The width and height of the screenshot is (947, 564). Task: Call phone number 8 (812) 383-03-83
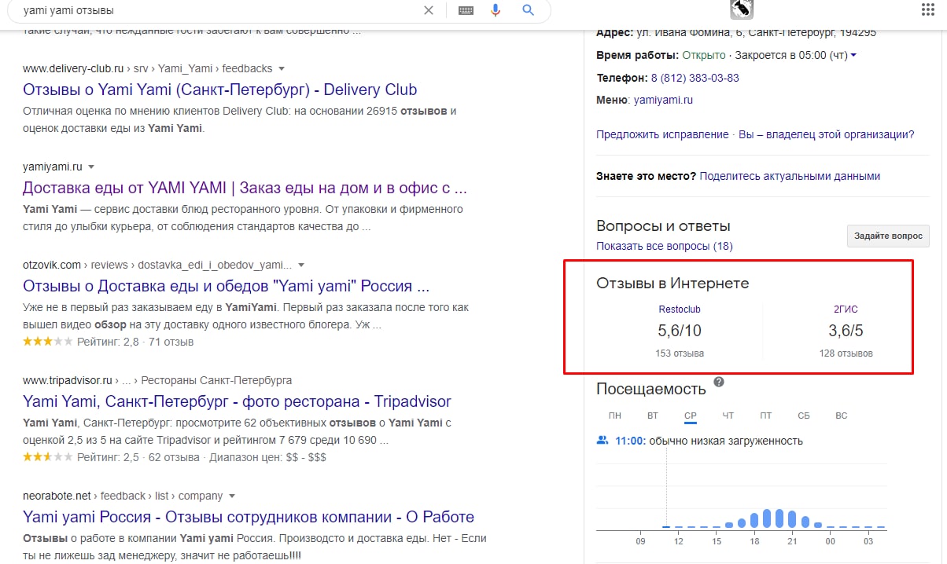(695, 78)
